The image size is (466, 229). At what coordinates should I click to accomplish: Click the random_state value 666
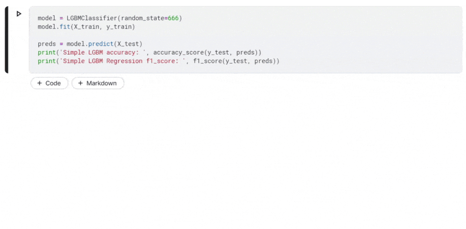[x=173, y=18]
